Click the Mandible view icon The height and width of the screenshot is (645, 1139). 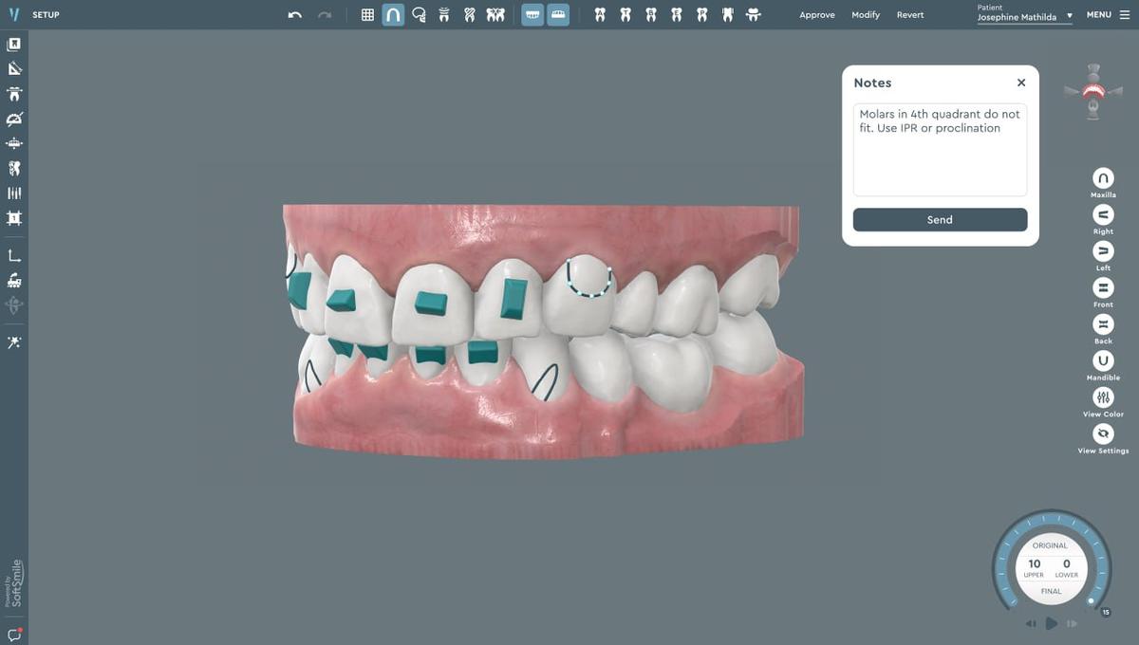[1103, 361]
